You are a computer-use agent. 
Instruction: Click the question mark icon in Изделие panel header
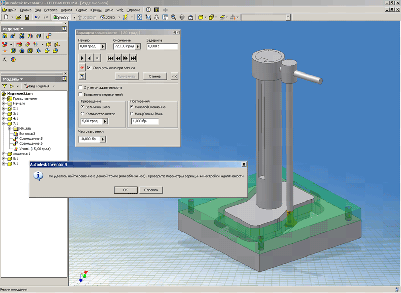[64, 29]
